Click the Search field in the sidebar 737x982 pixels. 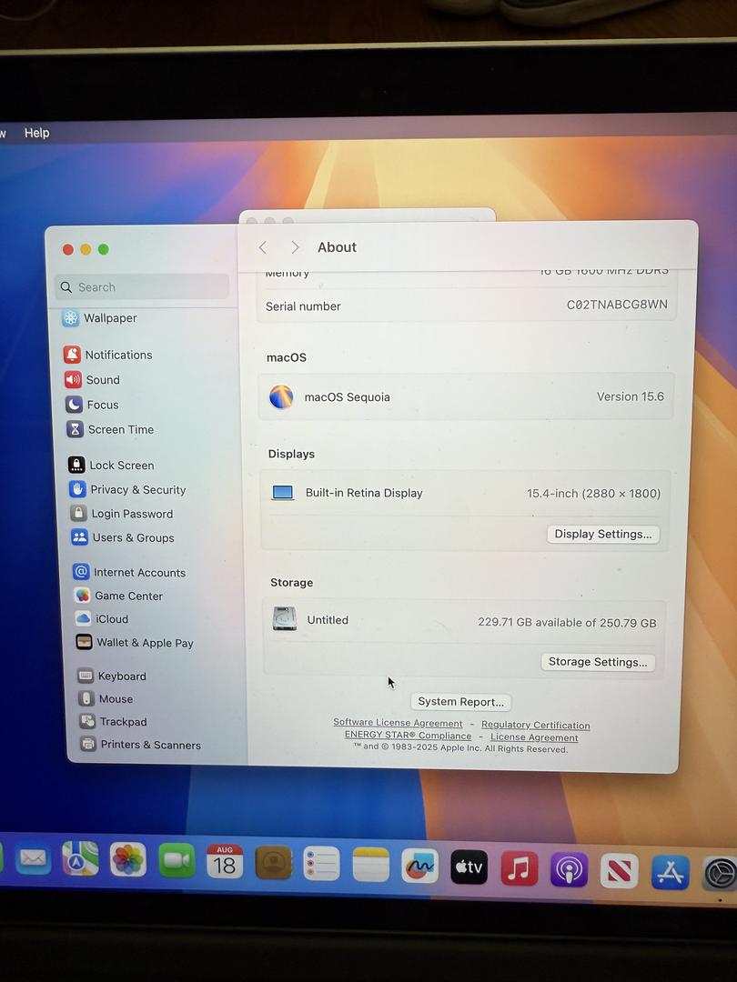click(x=142, y=286)
